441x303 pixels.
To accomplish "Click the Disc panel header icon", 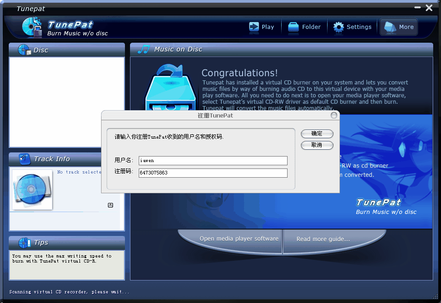I will [24, 50].
